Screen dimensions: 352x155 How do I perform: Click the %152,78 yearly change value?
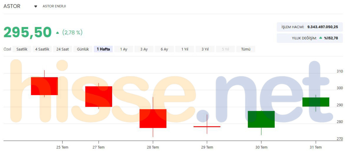pos(331,38)
